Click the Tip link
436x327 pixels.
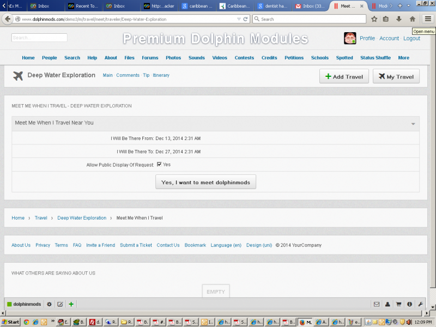[x=146, y=75]
